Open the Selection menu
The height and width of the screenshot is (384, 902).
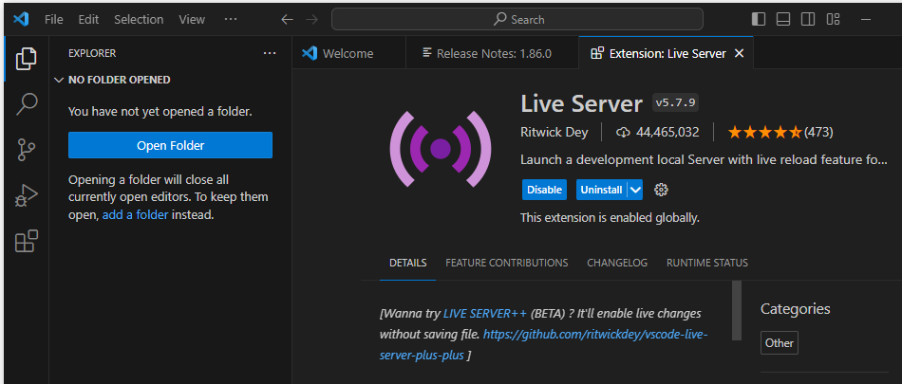click(139, 20)
